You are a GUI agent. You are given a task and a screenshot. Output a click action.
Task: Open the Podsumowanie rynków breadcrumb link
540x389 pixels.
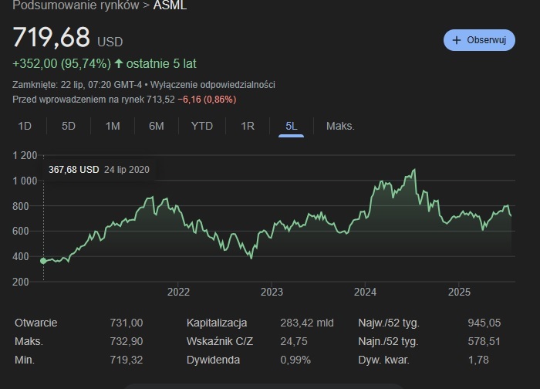(70, 6)
